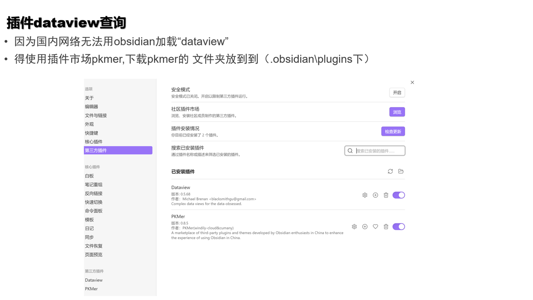
Task: Open 快速切换 settings
Action: pos(94,202)
